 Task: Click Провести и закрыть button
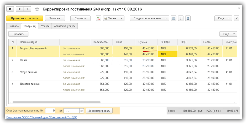pyautogui.click(x=25, y=18)
